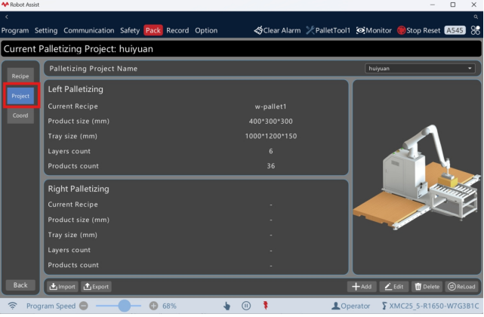This screenshot has width=484, height=317.
Task: Click the 36 products count value
Action: pos(271,166)
